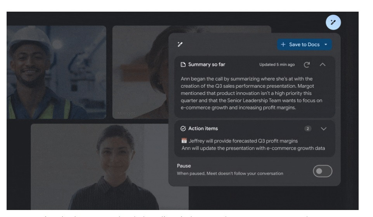Click the wand icon in panel header

pos(180,44)
